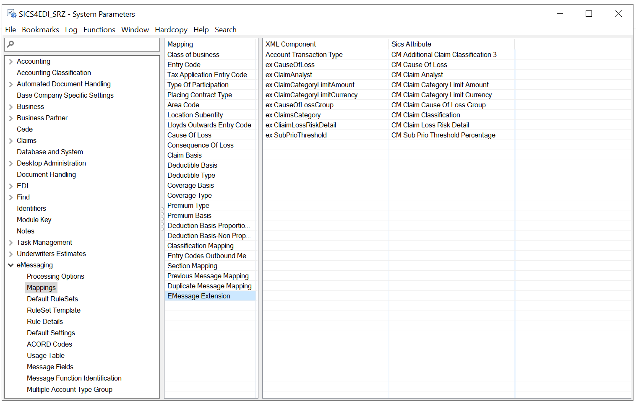
Task: Expand the EDI tree node
Action: click(10, 186)
